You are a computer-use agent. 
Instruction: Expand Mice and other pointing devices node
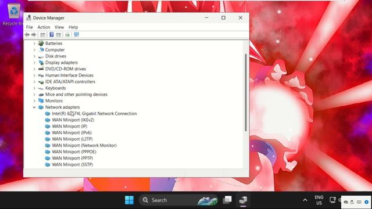34,95
